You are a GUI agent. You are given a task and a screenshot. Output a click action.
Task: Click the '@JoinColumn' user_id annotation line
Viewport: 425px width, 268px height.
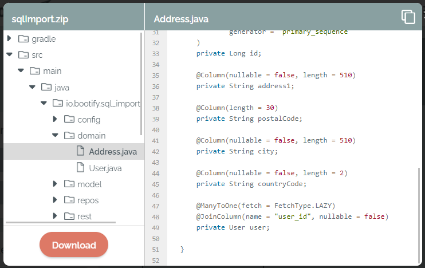coord(292,216)
